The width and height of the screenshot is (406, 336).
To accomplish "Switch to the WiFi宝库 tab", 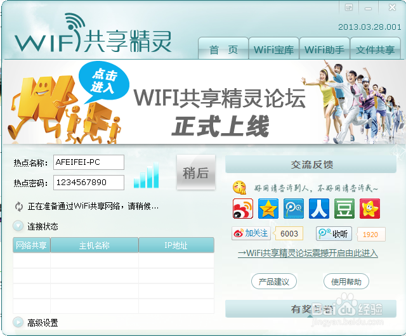I will pos(273,49).
